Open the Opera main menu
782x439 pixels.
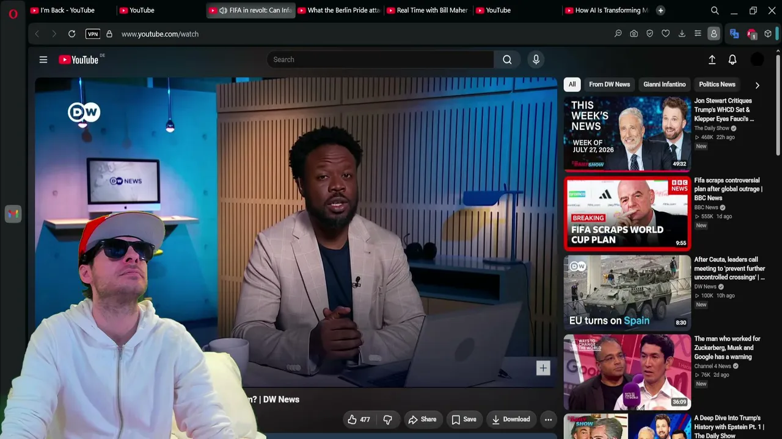coord(13,13)
